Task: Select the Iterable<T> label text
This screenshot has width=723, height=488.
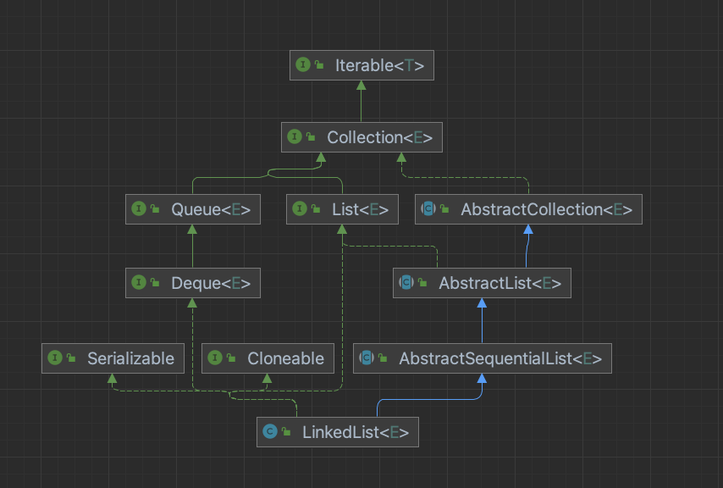Action: click(379, 65)
